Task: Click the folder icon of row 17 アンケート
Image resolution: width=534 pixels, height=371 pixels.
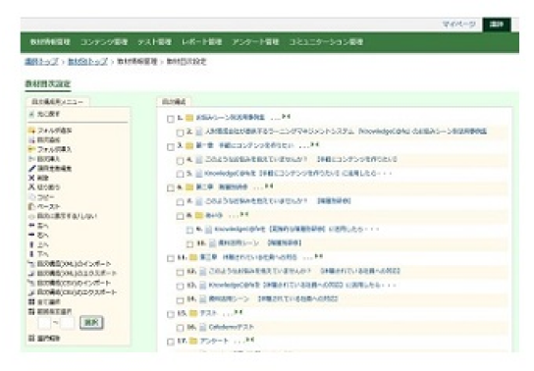Action: coord(193,341)
